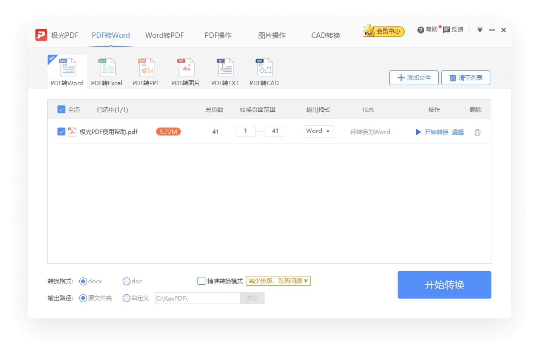Delete 极光PDF使用帮助.pdf with trash icon
539x356 pixels.
tap(477, 132)
